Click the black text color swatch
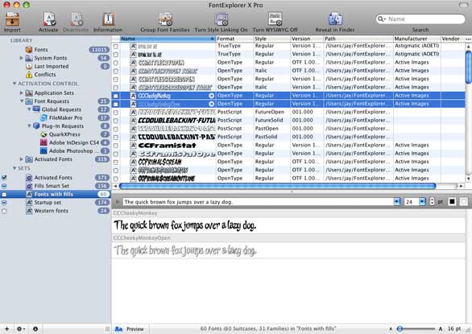Image resolution: width=472 pixels, height=334 pixels. [x=452, y=201]
